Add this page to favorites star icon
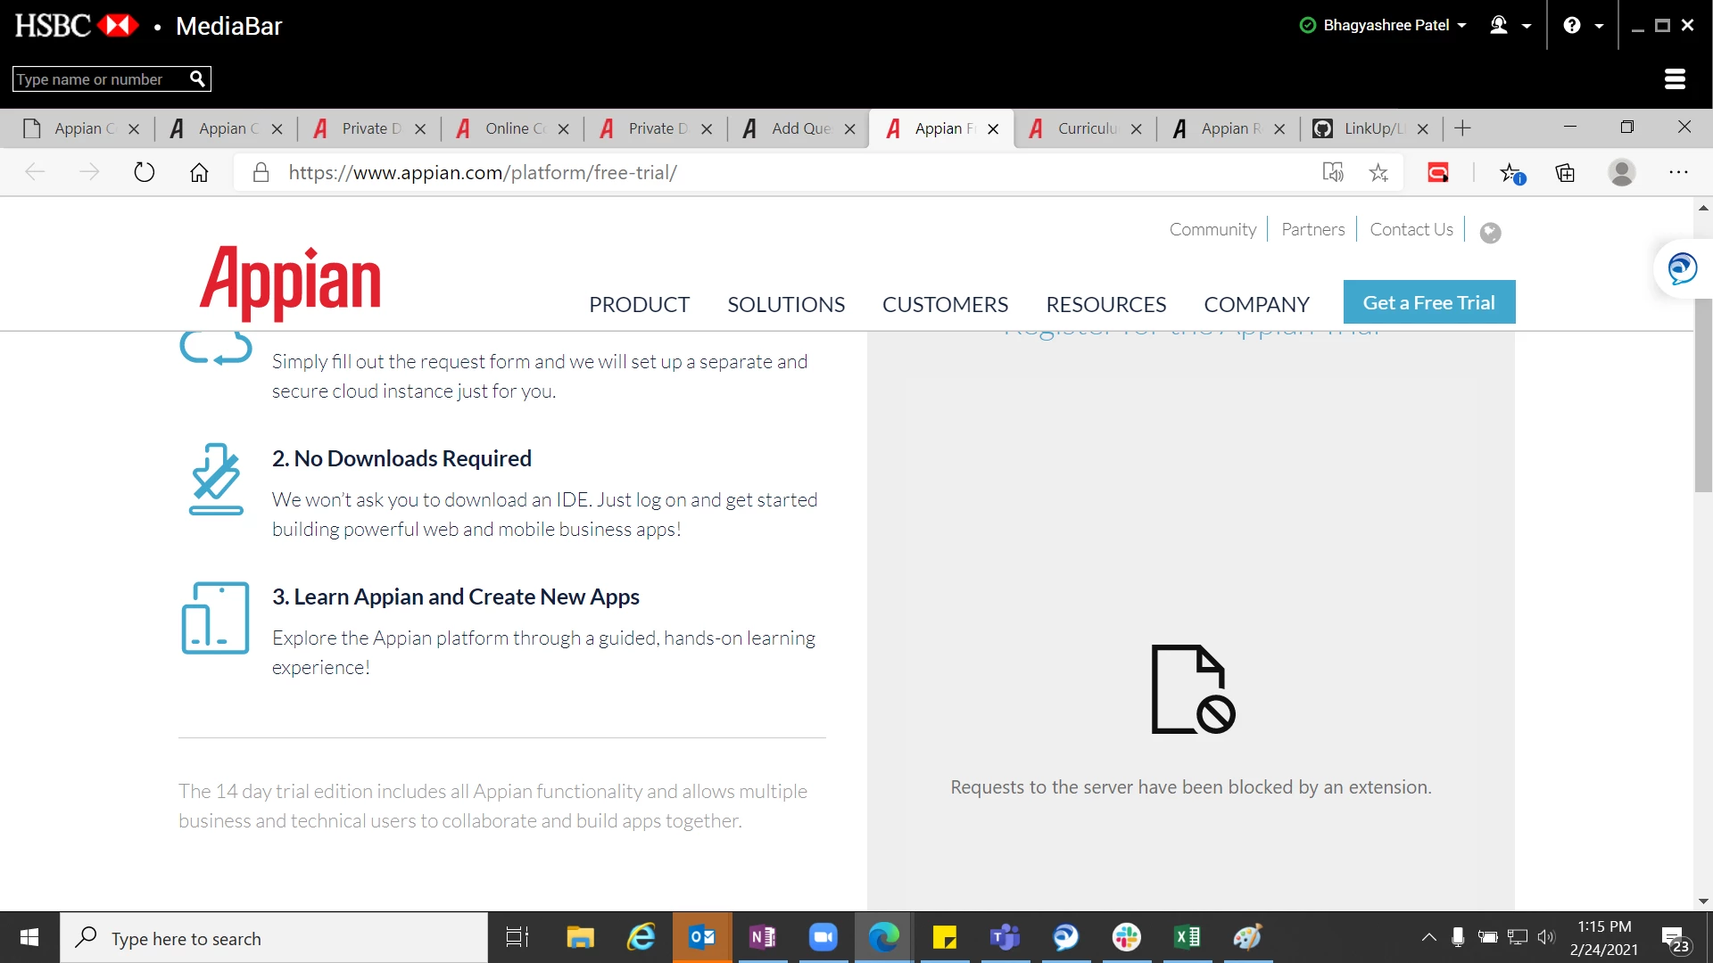Screen dimensions: 1713x963 (x=1378, y=172)
